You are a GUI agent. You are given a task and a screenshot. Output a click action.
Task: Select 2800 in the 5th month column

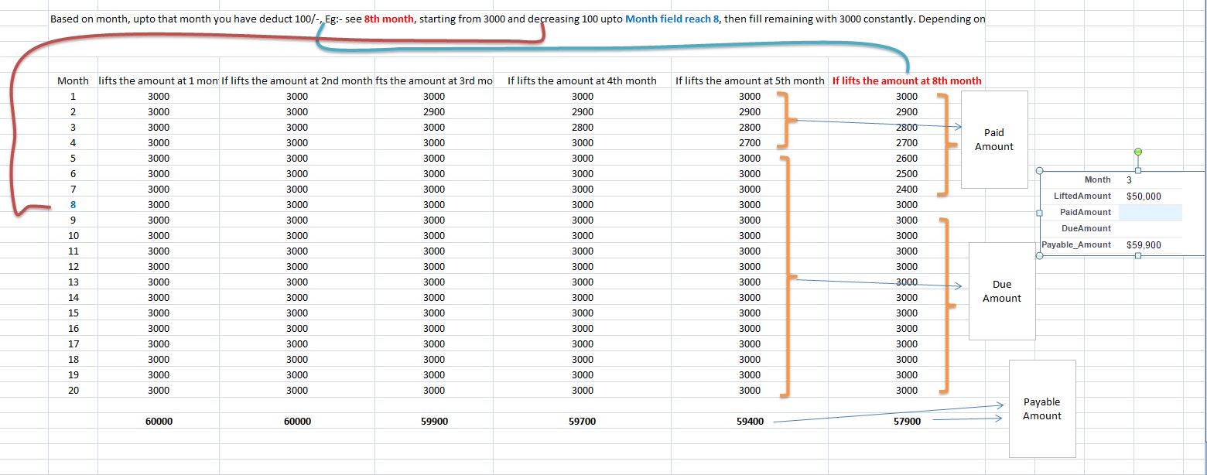tap(750, 127)
